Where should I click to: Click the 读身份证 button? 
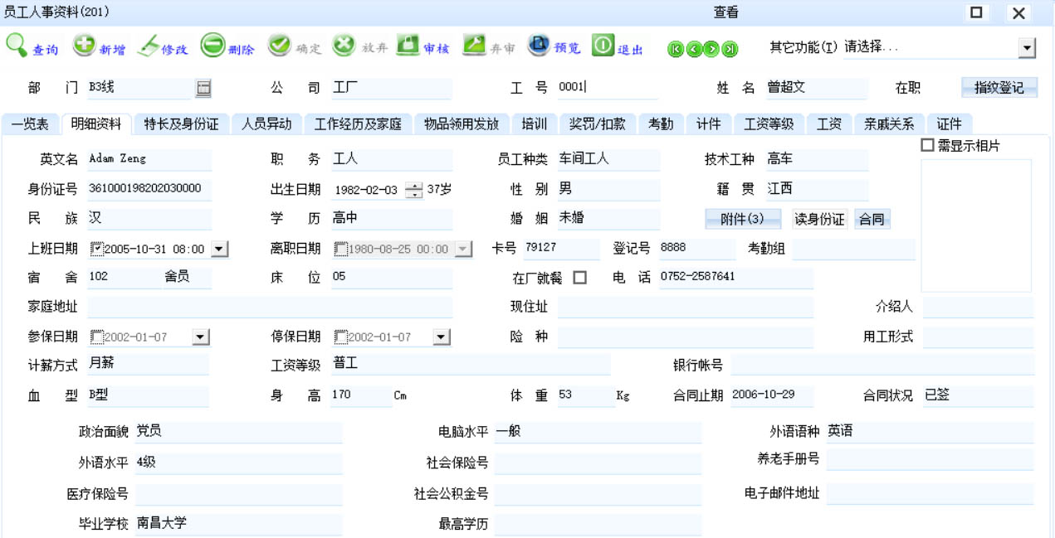point(819,220)
